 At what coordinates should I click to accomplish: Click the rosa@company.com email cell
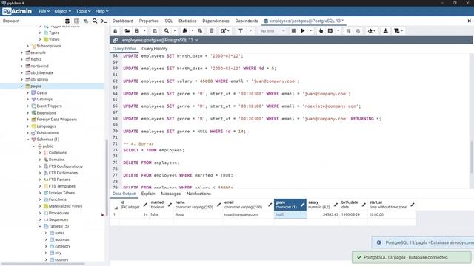pyautogui.click(x=248, y=214)
